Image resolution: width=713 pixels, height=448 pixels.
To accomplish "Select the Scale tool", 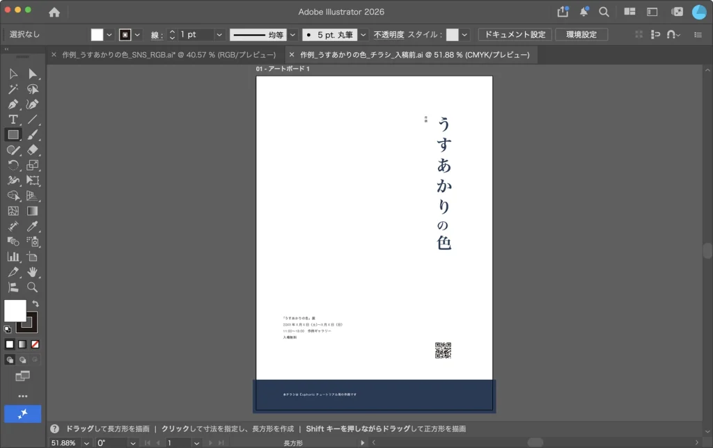I will tap(32, 166).
